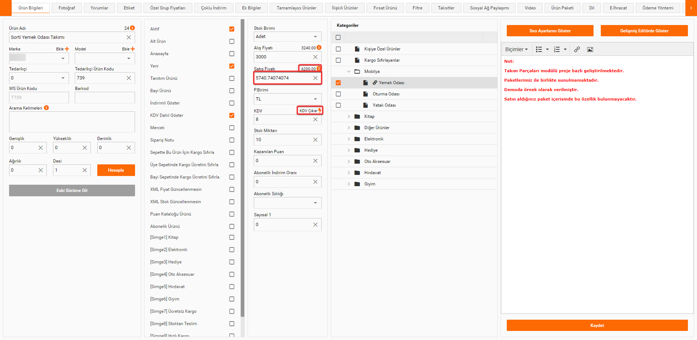Check the Kargo Sıfırlayanlar category
This screenshot has height=340, width=697.
click(x=338, y=60)
